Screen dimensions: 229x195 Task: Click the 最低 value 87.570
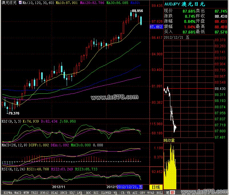pyautogui.click(x=221, y=32)
